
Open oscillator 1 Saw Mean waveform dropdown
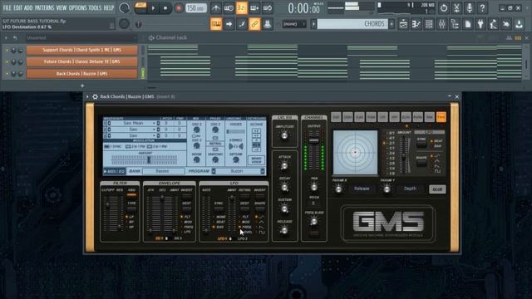pos(133,123)
